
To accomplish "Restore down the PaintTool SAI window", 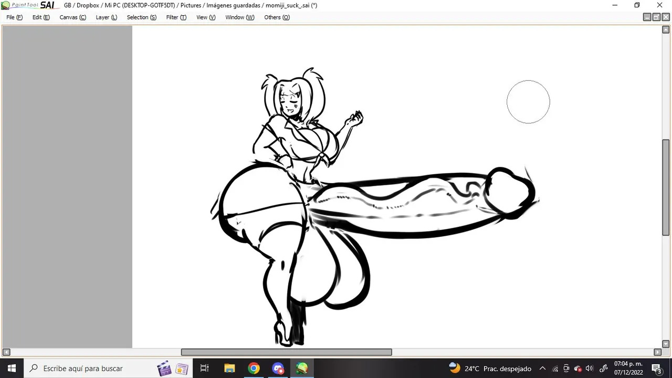I will pos(637,5).
